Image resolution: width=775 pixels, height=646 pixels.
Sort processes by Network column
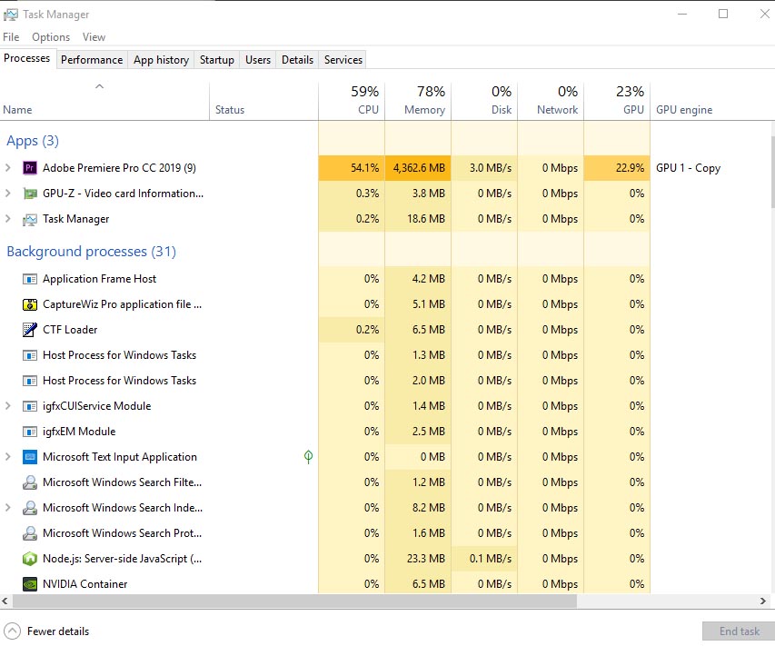pyautogui.click(x=551, y=102)
